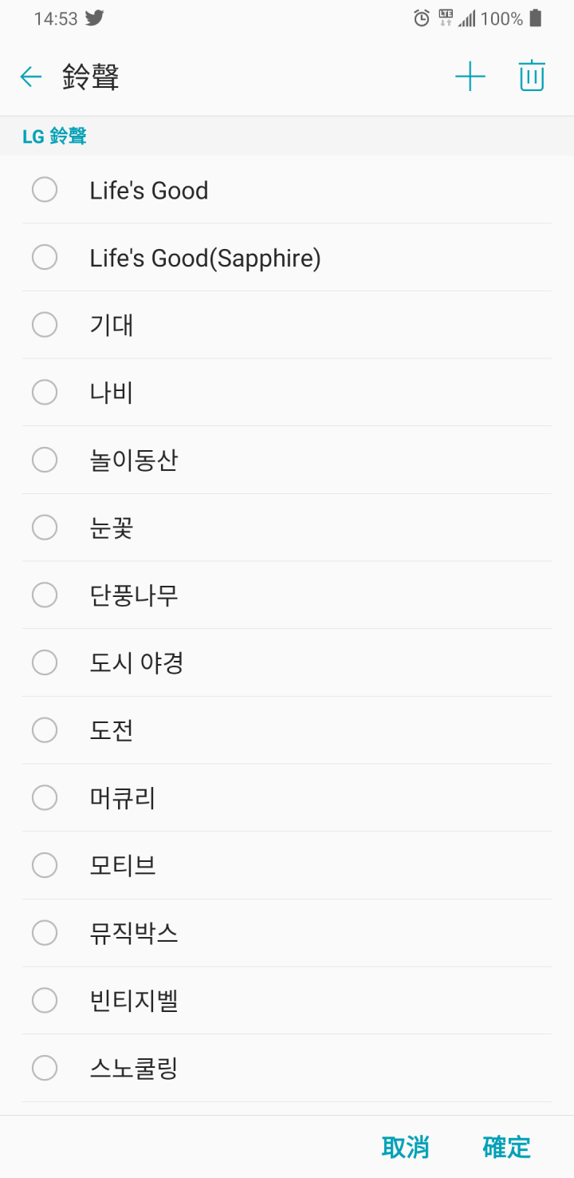Tap the trash delete icon
This screenshot has width=574, height=1178.
532,77
